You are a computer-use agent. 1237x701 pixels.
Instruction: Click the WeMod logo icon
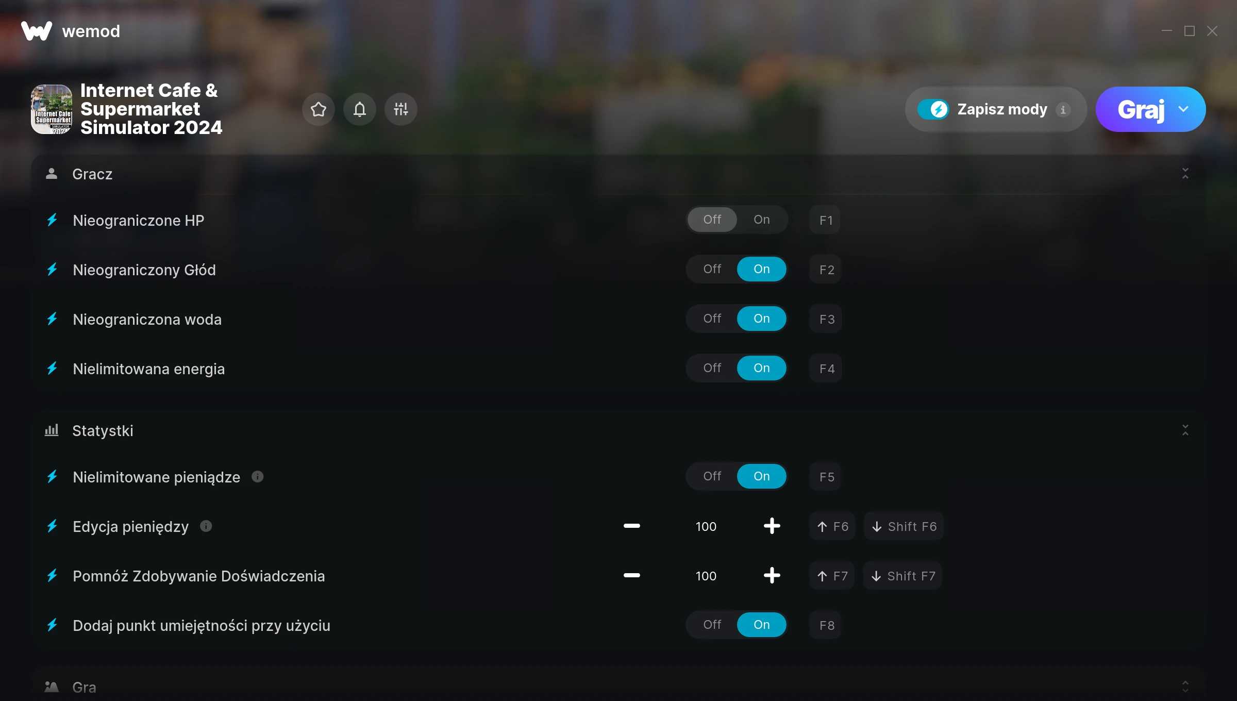point(37,31)
